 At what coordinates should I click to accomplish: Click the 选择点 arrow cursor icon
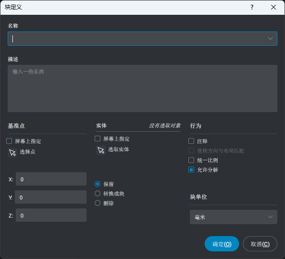(12, 153)
